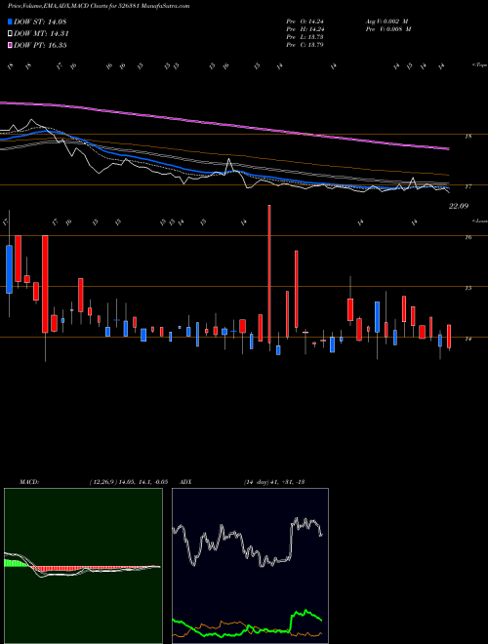Screen dimensions: 488x644
Task: Click the 'Pre V: 0.008 M' value
Action: pos(388,29)
